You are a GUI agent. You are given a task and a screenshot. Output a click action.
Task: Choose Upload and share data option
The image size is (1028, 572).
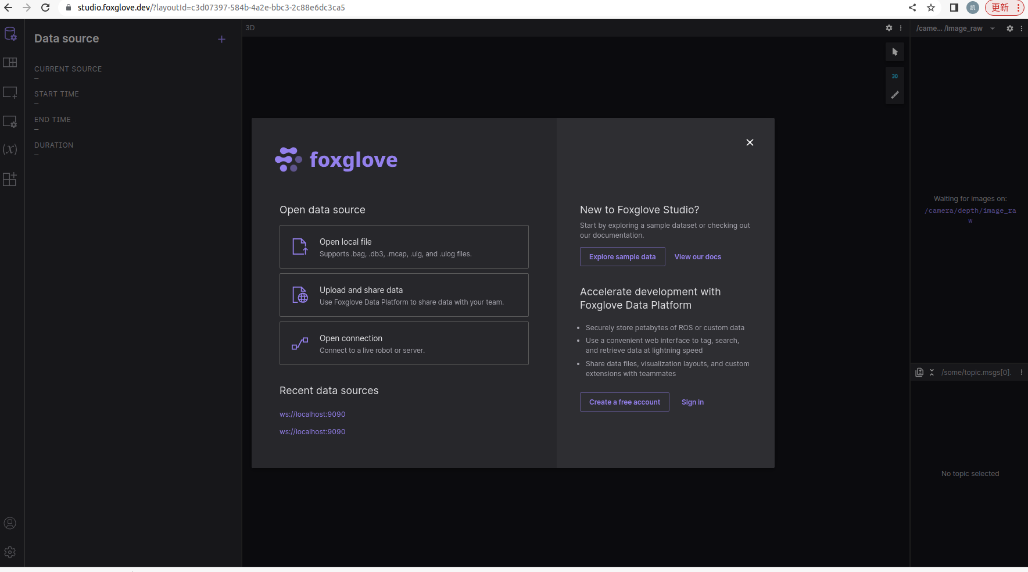tap(404, 295)
